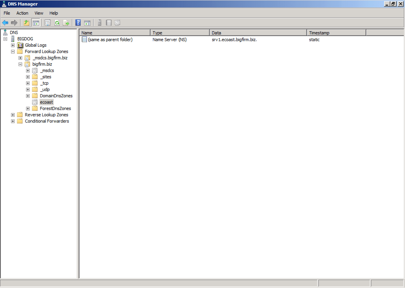Open the View menu

click(39, 13)
